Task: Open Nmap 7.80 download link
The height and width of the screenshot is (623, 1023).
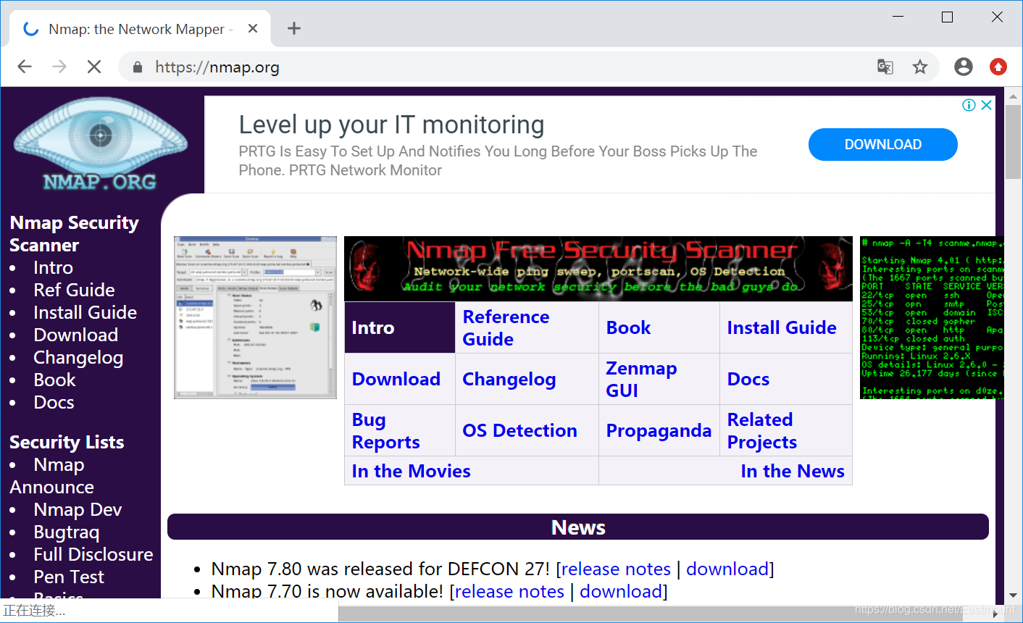Action: (727, 569)
